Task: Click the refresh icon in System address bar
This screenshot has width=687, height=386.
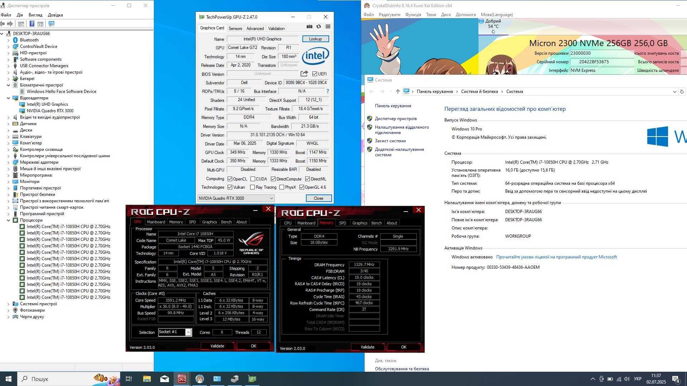Action: [682, 91]
